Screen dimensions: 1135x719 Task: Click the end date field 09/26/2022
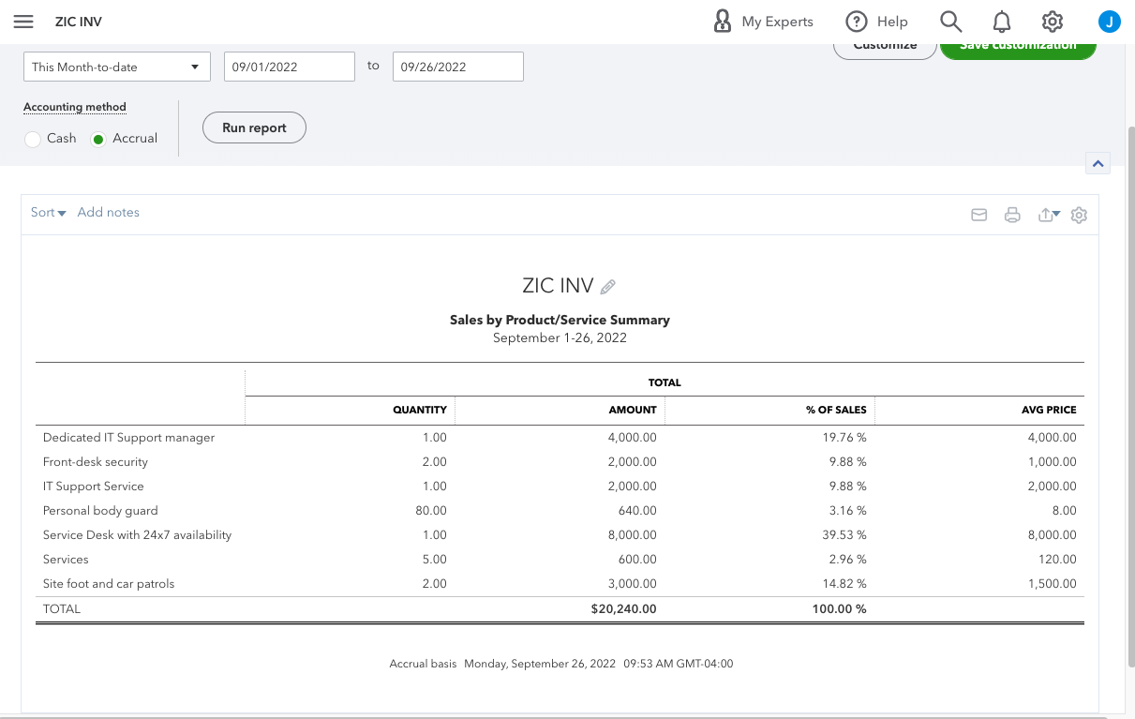click(458, 67)
